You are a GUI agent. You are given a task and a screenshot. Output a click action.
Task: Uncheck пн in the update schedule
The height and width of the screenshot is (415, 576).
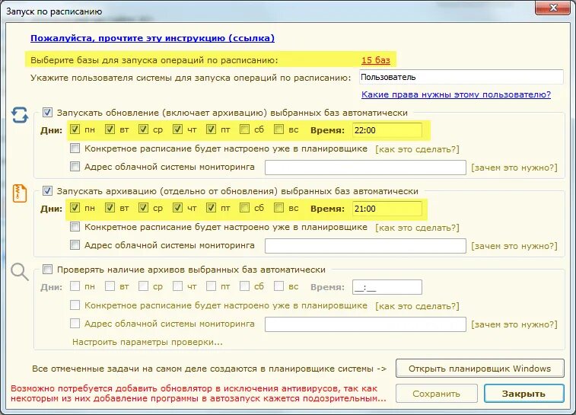point(75,129)
